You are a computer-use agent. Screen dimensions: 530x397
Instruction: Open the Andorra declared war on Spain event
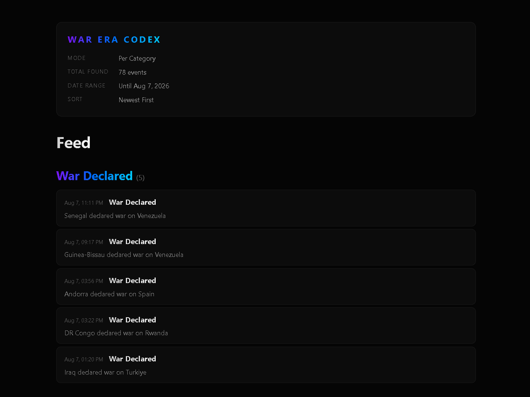(266, 287)
